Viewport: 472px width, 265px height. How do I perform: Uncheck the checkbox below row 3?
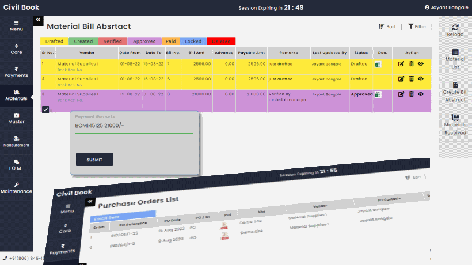click(45, 109)
